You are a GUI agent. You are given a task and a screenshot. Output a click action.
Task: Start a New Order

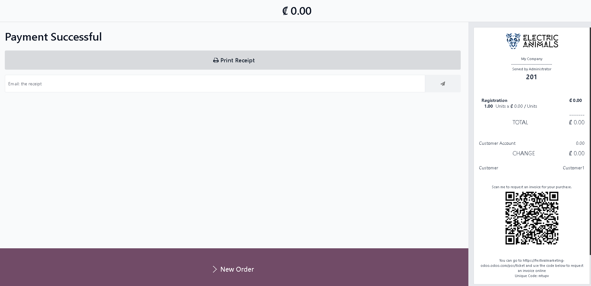237,269
